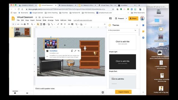Open the View menu
Image resolution: width=178 pixels, height=100 pixels.
pyautogui.click(x=27, y=20)
